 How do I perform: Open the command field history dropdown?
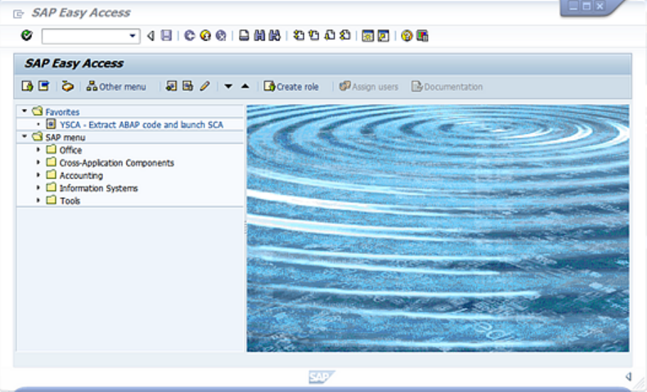(x=133, y=36)
